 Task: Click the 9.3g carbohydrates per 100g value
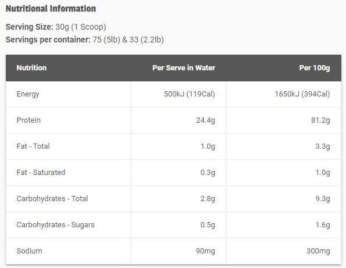[323, 199]
